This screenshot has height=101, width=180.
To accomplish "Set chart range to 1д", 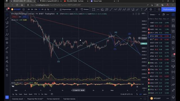I will tap(13, 94).
